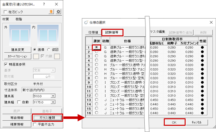
Task: Toggle the 鴨居高参照 checkbox
Action: [5, 64]
